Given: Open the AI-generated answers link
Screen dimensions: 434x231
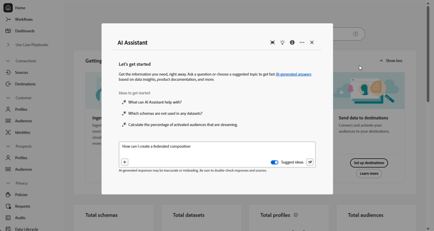Looking at the screenshot, I should (x=293, y=74).
